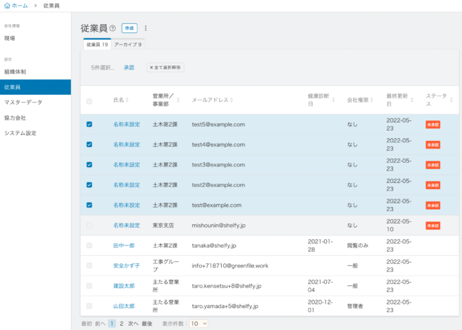Screen dimensions: 462x330
Task: Uncheck the test5@example.com row checkbox
Action: (90, 124)
